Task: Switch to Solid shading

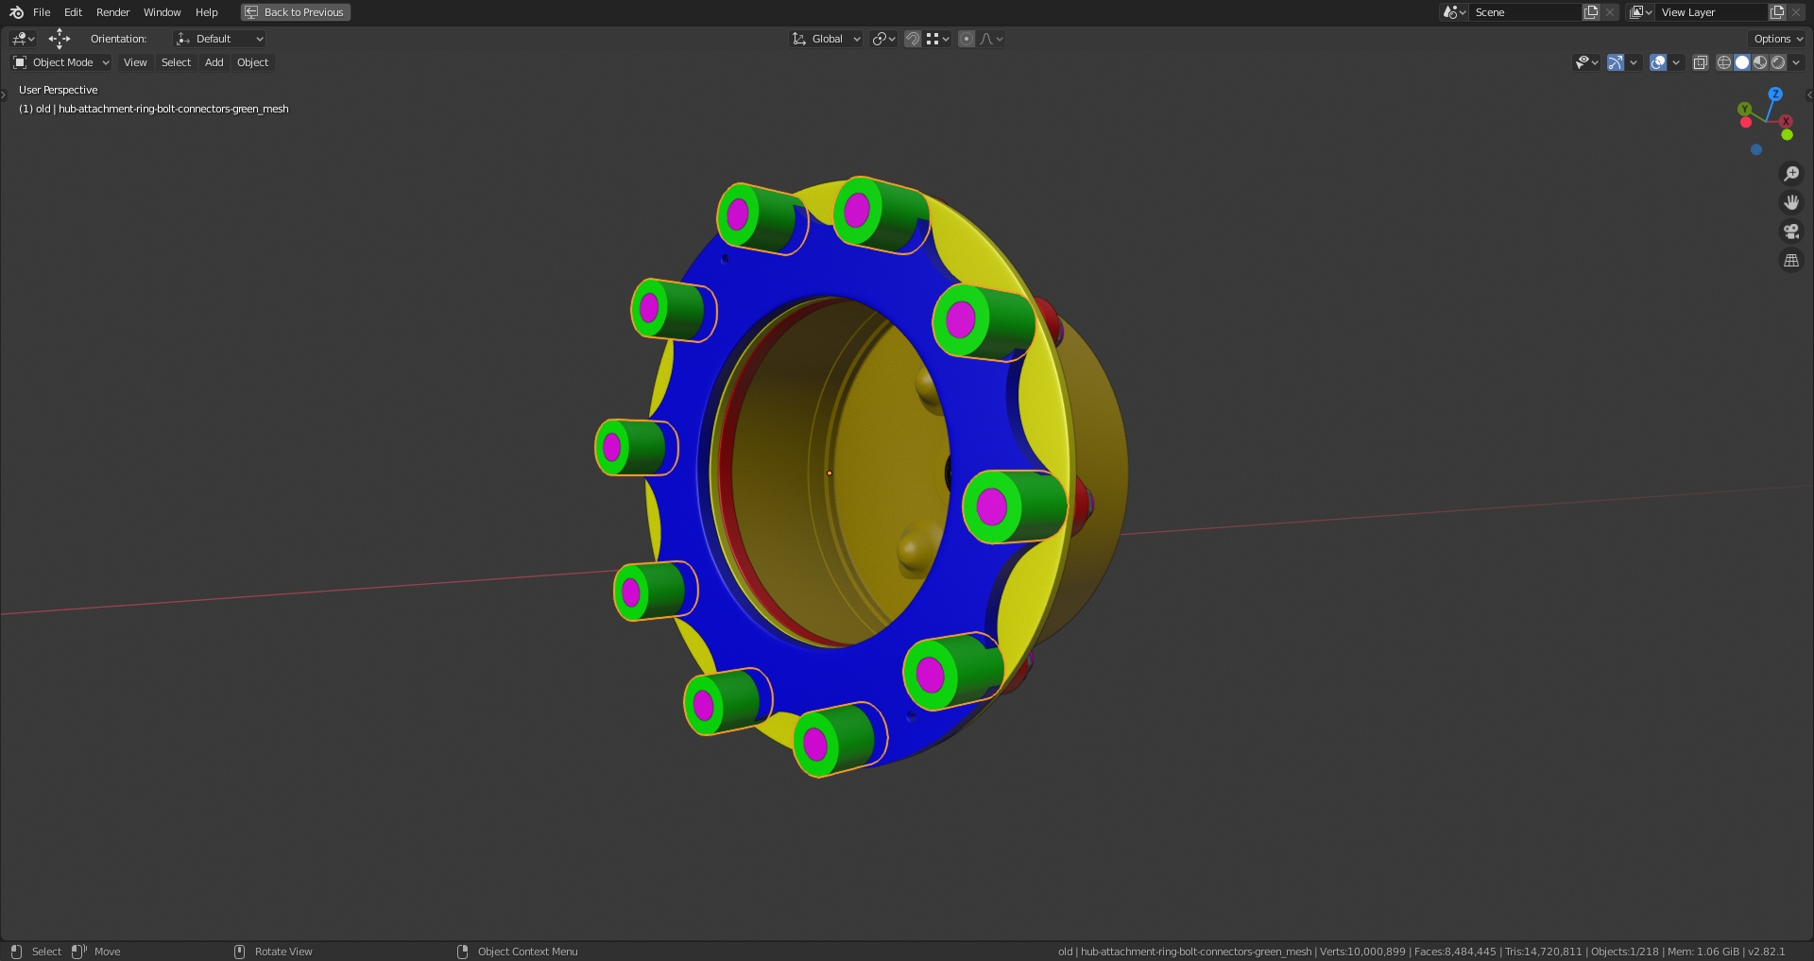Action: [1742, 62]
